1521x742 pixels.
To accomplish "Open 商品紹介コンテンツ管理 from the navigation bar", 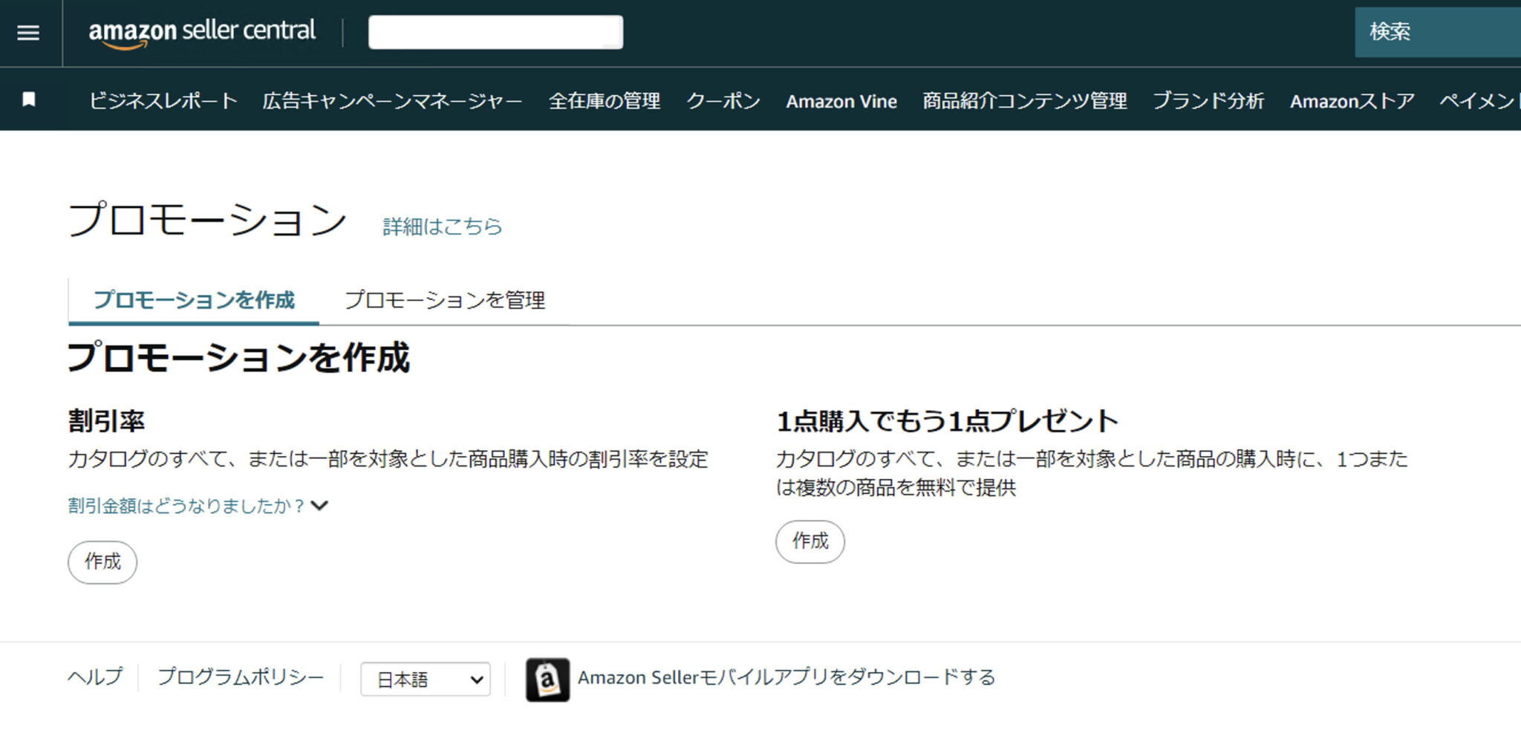I will [1023, 101].
